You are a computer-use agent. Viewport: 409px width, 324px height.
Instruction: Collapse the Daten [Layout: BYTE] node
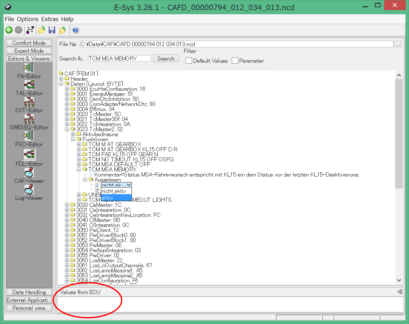[61, 84]
